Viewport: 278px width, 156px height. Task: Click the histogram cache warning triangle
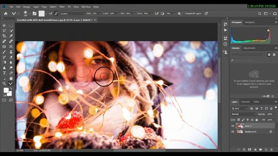268,30
